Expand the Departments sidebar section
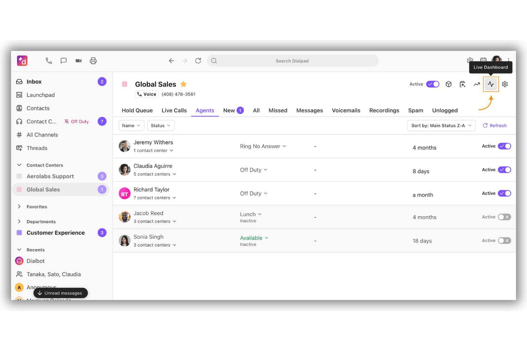Image resolution: width=527 pixels, height=351 pixels. click(19, 222)
